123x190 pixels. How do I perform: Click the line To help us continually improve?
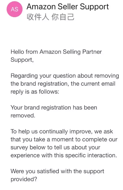[62, 132]
